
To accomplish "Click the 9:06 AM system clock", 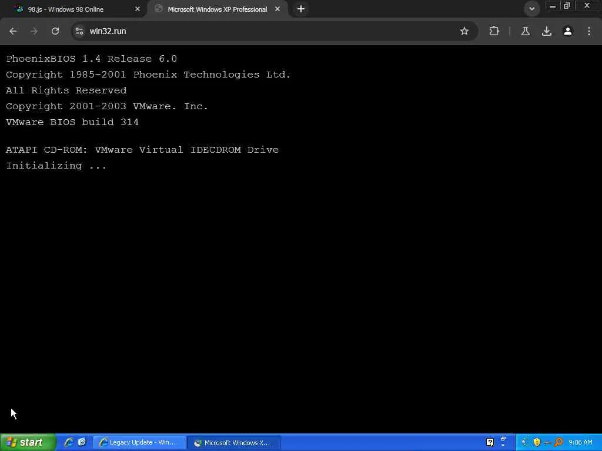I will 580,442.
